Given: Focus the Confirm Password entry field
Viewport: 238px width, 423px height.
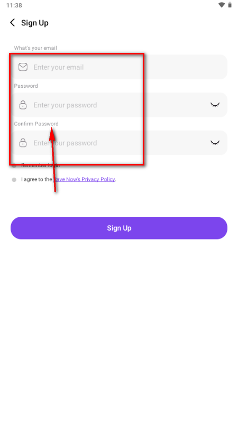Looking at the screenshot, I should click(x=119, y=142).
